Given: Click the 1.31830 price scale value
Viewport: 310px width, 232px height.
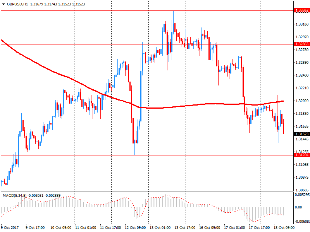Looking at the screenshot, I should (x=302, y=113).
